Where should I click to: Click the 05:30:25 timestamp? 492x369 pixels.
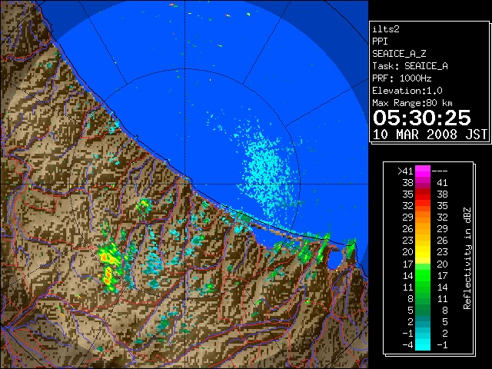click(422, 118)
